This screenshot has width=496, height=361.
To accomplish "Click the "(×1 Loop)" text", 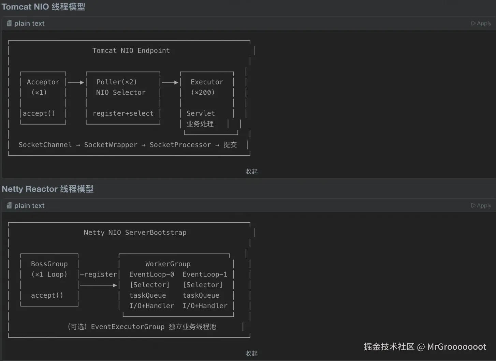I will (49, 274).
